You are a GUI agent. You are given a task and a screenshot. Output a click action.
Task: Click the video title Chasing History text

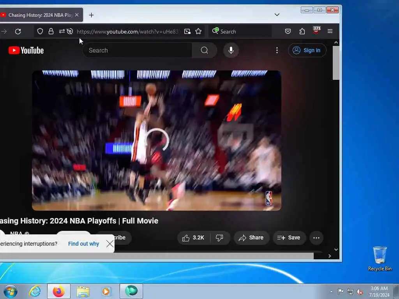click(x=79, y=221)
